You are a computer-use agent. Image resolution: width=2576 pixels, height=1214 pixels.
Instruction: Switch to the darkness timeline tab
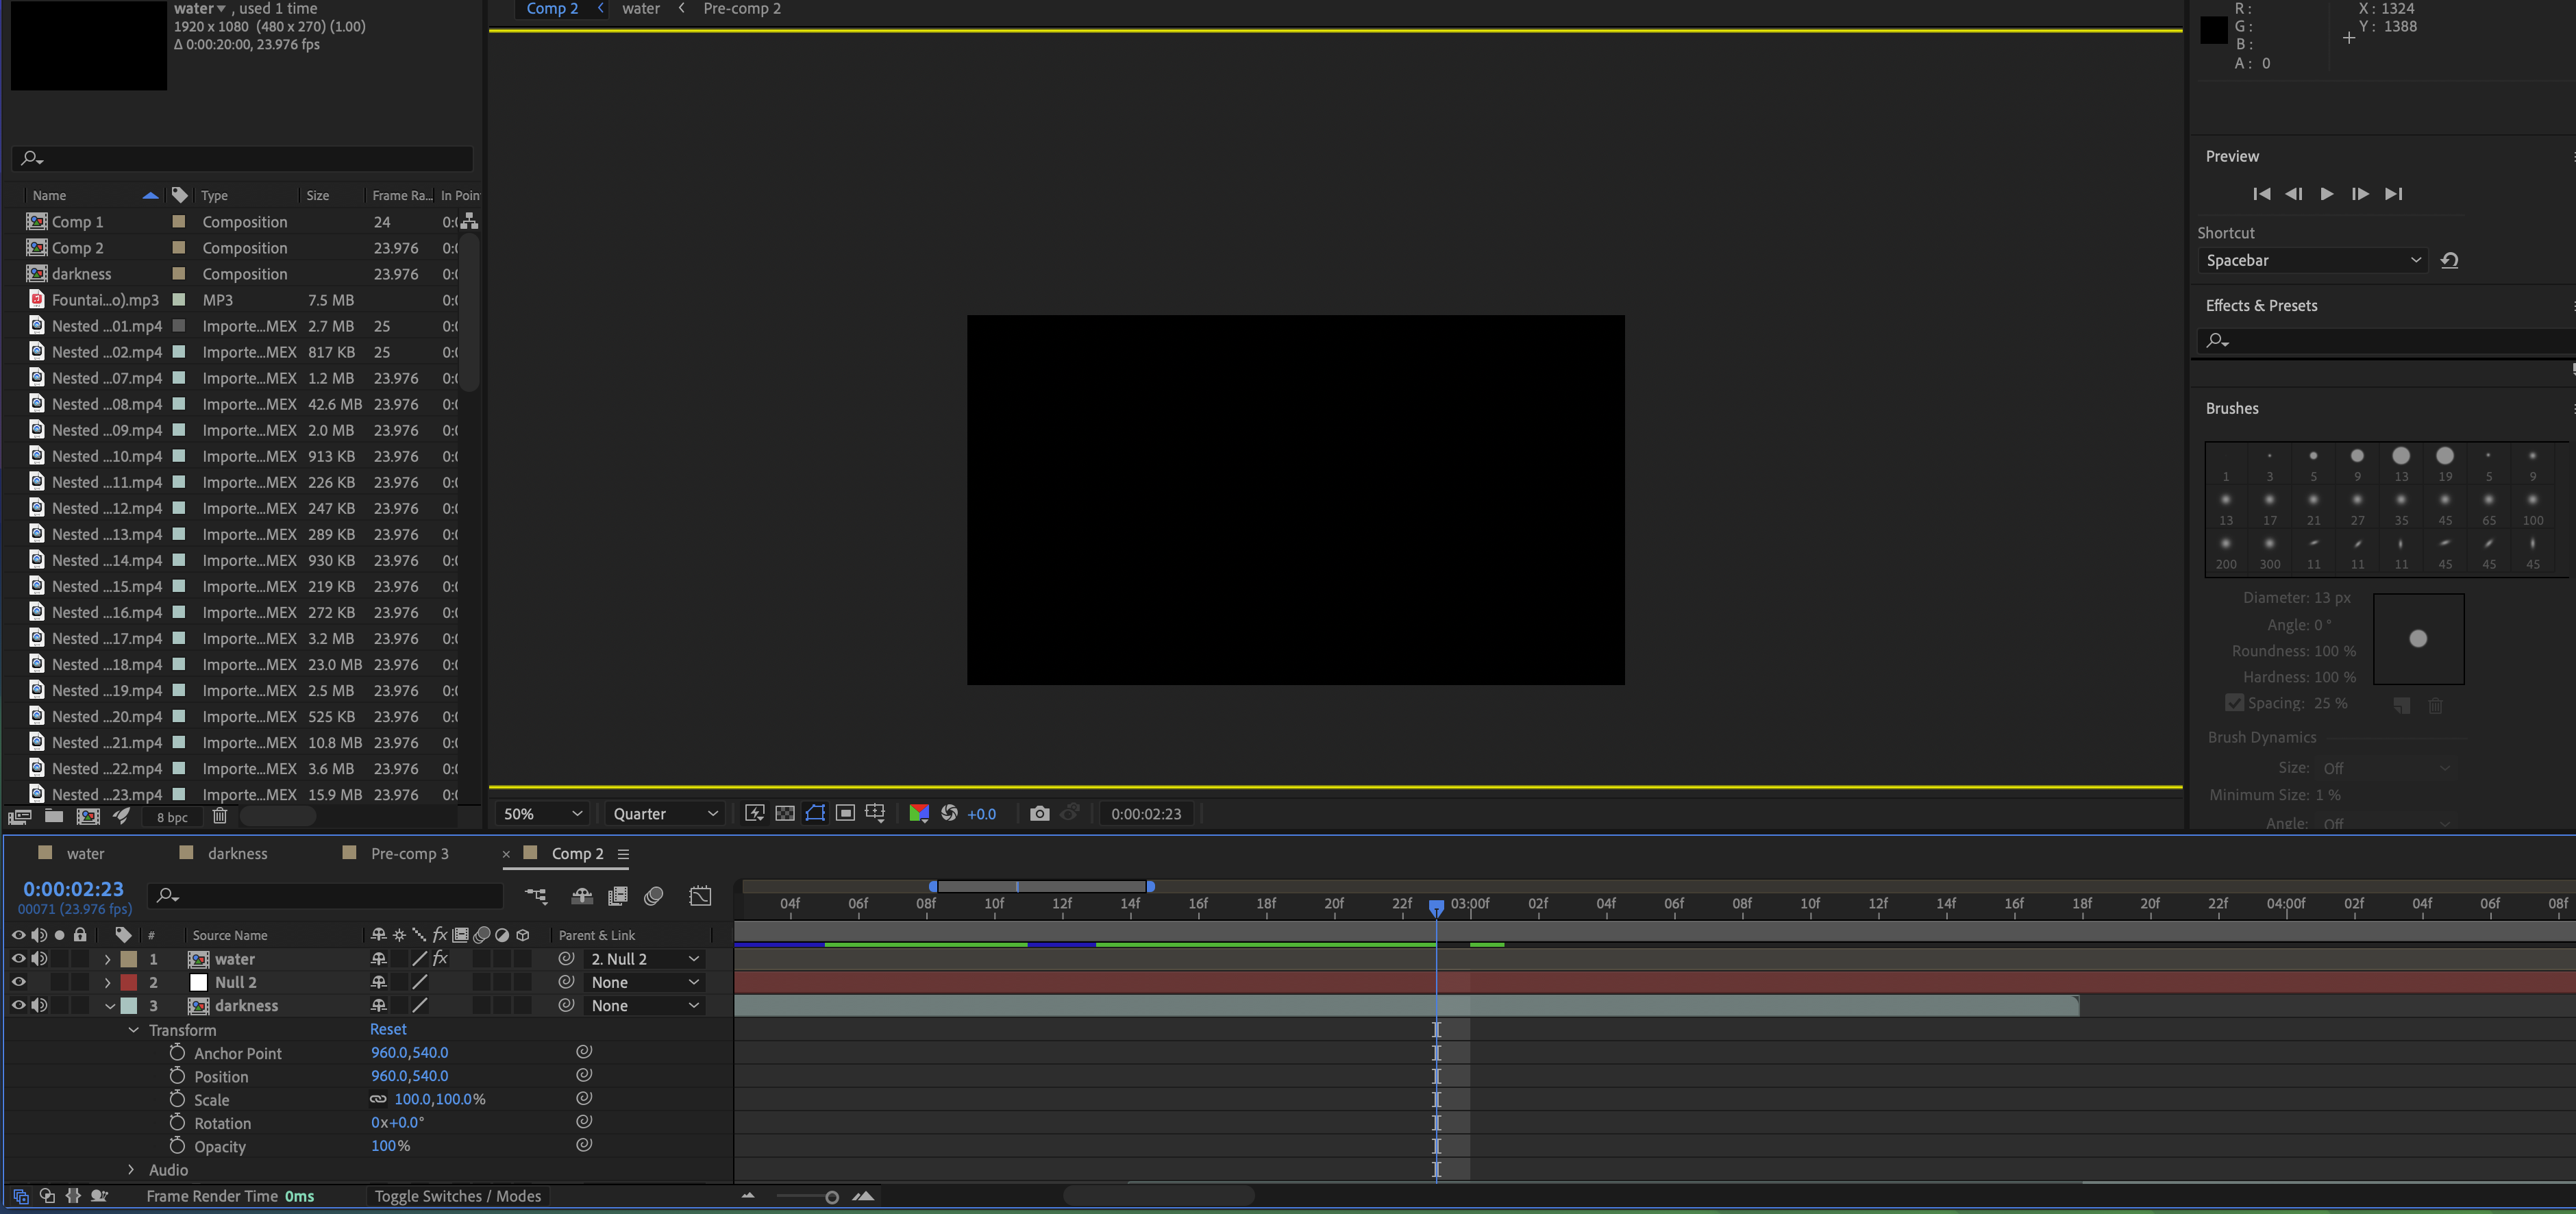(237, 854)
